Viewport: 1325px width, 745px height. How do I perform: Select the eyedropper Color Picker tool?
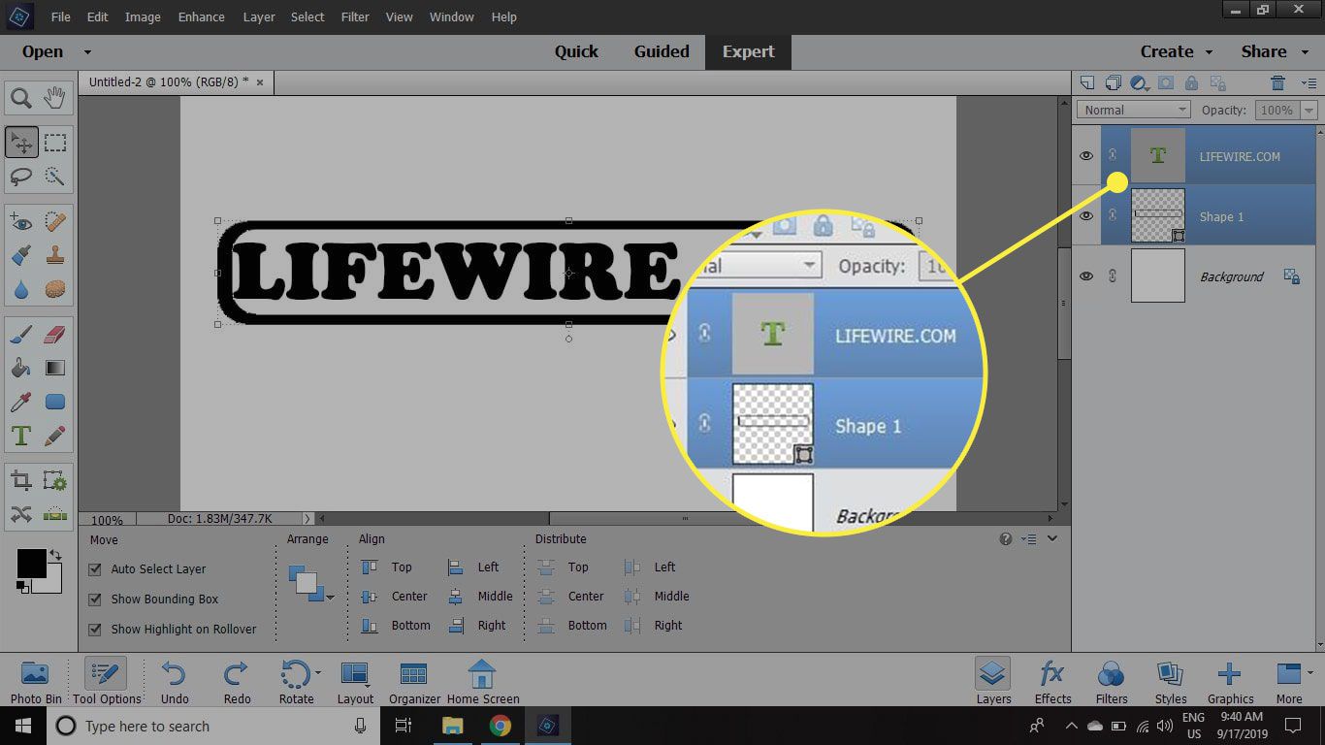pos(20,402)
